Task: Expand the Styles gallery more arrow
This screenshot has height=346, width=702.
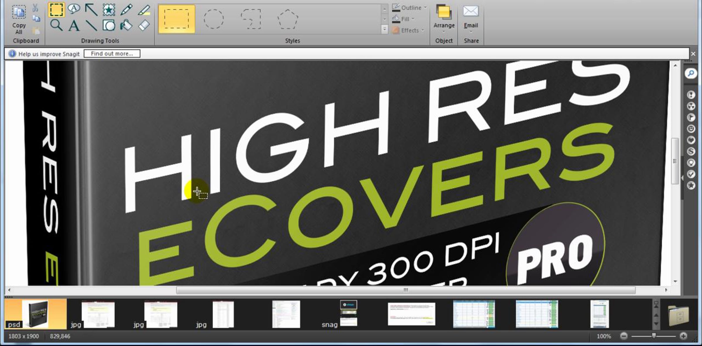Action: coord(384,29)
